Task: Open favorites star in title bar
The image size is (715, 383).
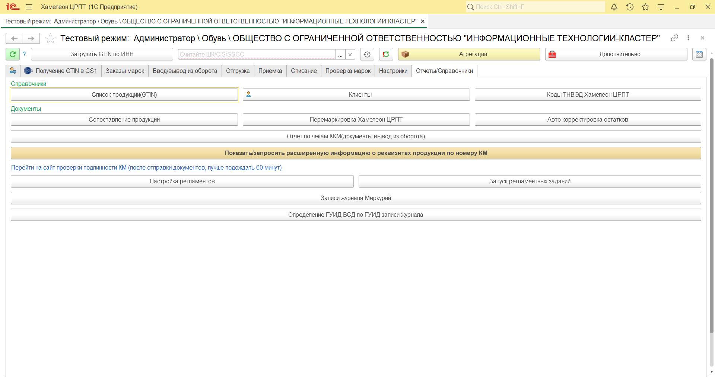Action: [x=645, y=7]
